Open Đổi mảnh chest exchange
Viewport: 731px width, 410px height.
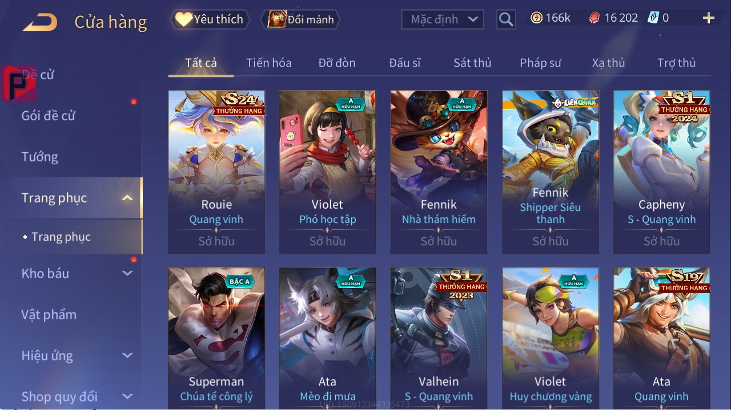click(x=300, y=19)
